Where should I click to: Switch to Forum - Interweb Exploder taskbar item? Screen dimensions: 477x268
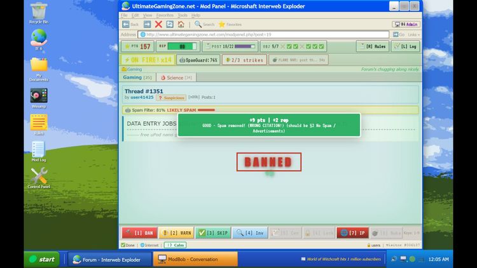(110, 260)
